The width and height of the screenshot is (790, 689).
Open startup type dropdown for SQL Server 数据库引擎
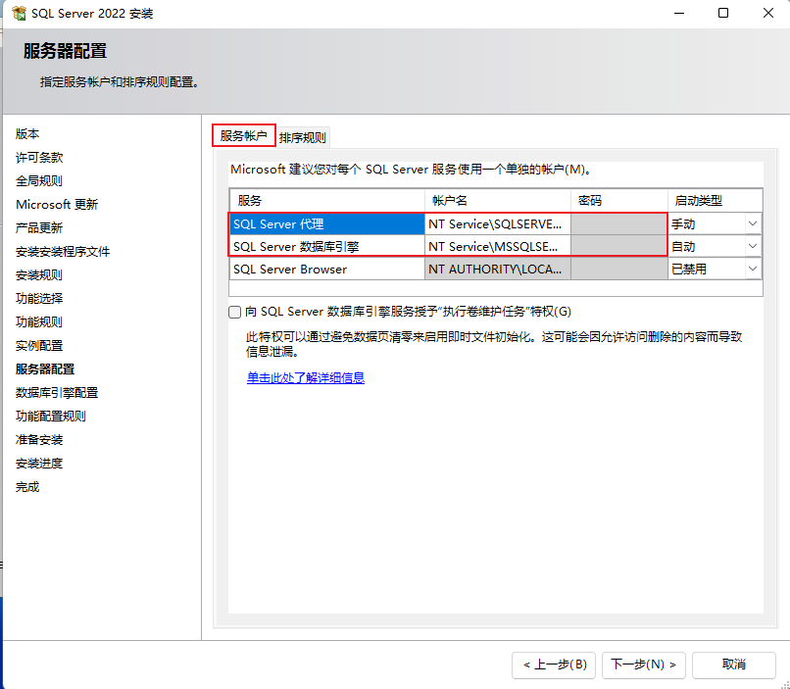point(752,246)
